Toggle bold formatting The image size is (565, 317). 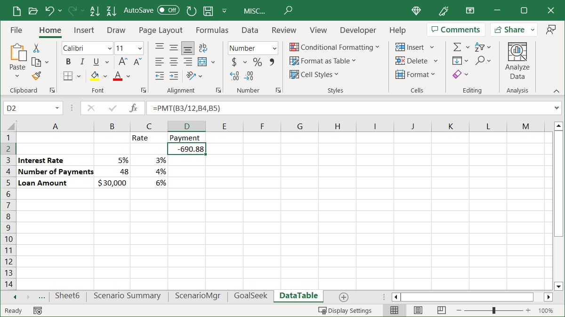click(68, 62)
